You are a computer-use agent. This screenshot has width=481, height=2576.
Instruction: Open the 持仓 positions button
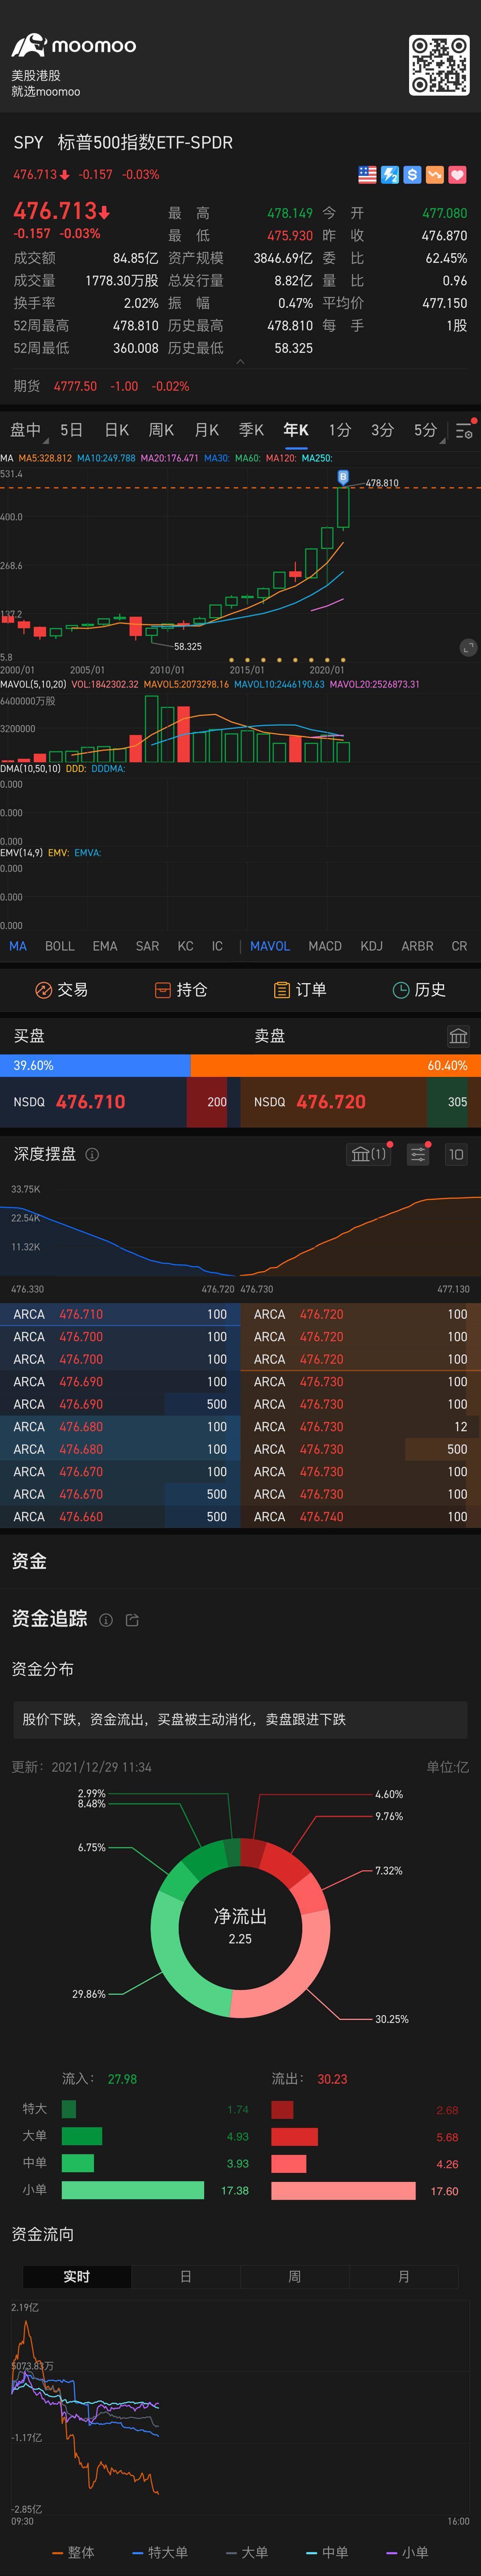point(181,990)
